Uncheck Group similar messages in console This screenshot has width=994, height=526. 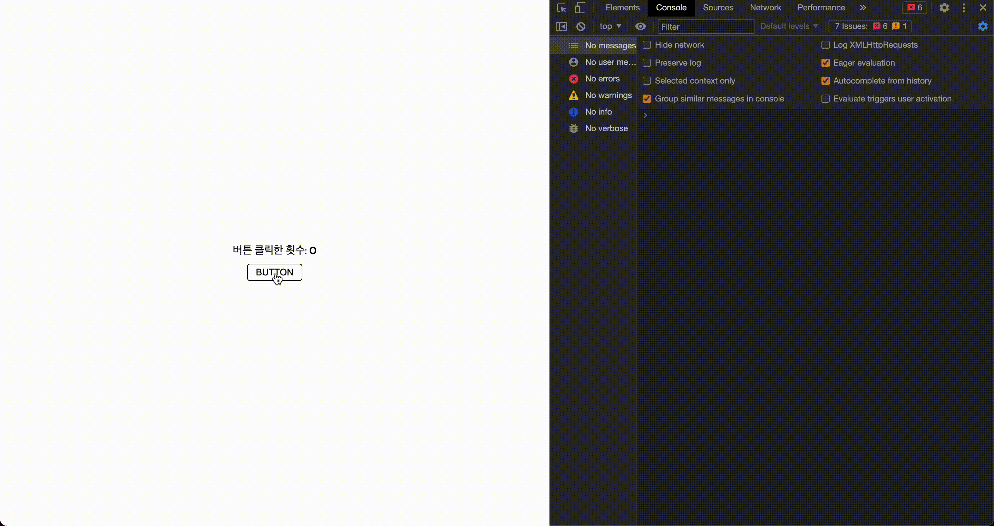pyautogui.click(x=647, y=99)
